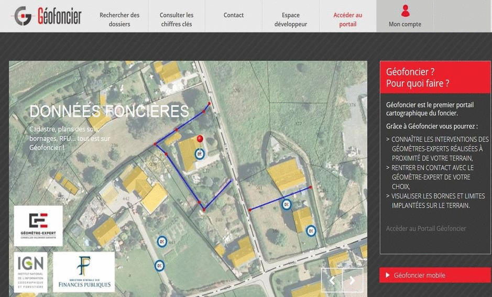Click the red pin marker on the map
Screen dimensions: 492x297
coord(200,139)
